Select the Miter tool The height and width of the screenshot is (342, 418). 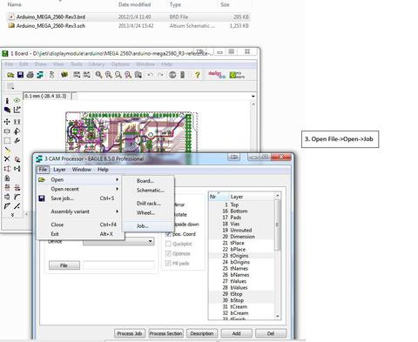click(17, 197)
